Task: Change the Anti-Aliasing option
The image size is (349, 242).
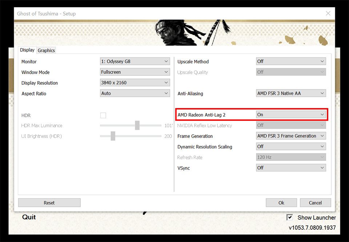Action: pos(291,93)
